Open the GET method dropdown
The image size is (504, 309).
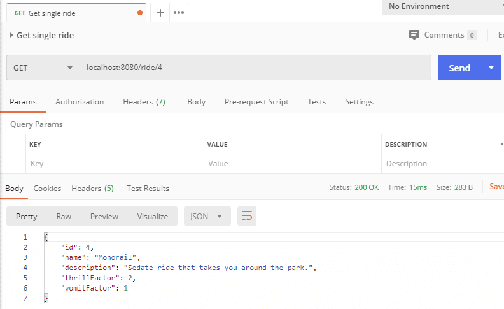tap(43, 68)
